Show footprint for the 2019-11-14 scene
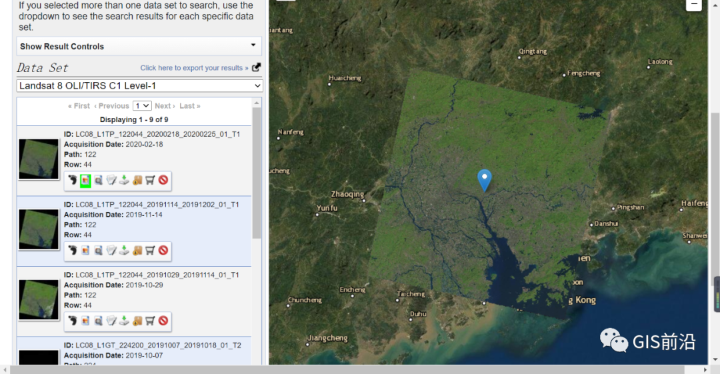This screenshot has height=374, width=720. [x=73, y=251]
